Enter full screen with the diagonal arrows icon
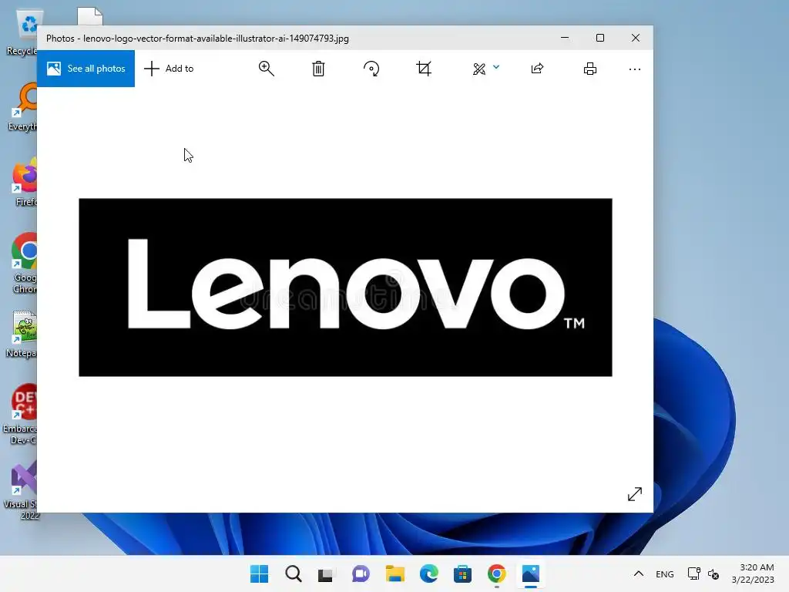 point(635,494)
